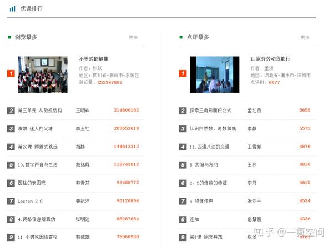Click rank 3 badge beside 演唱 迷人的火塘
The image size is (333, 246).
click(11, 129)
